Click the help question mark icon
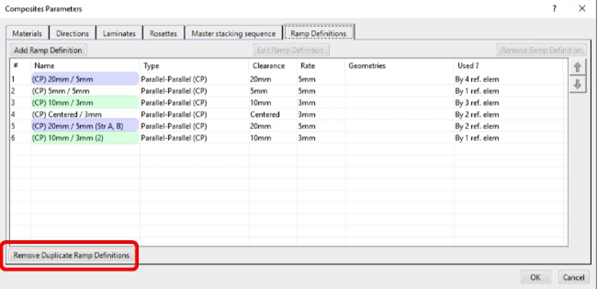The image size is (597, 289). (x=554, y=9)
